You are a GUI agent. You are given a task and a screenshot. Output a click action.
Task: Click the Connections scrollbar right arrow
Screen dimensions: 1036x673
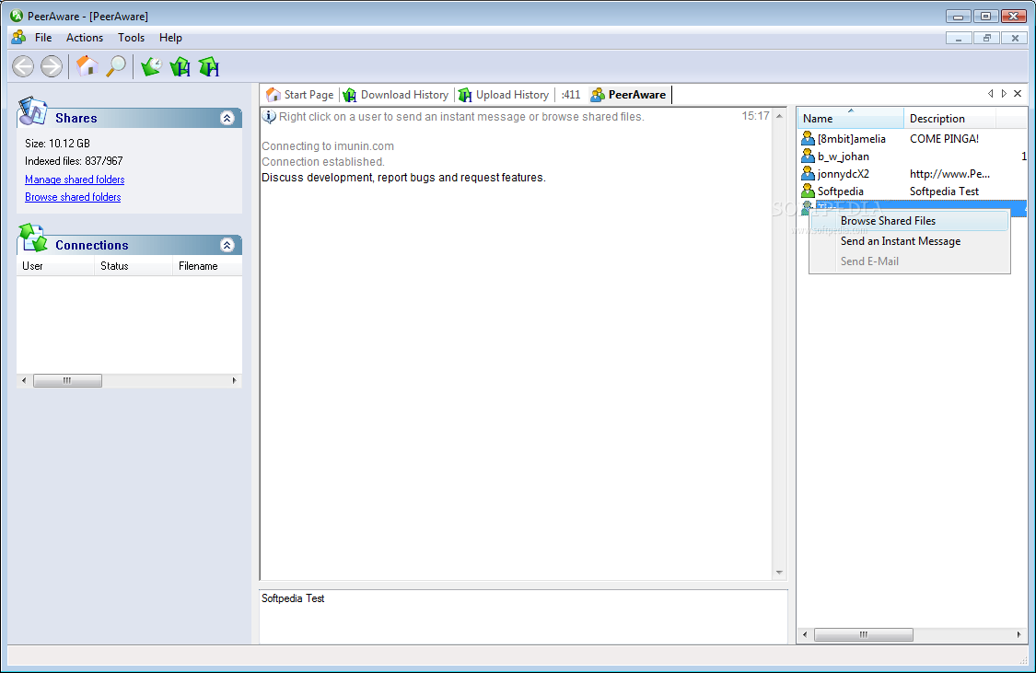(x=235, y=380)
